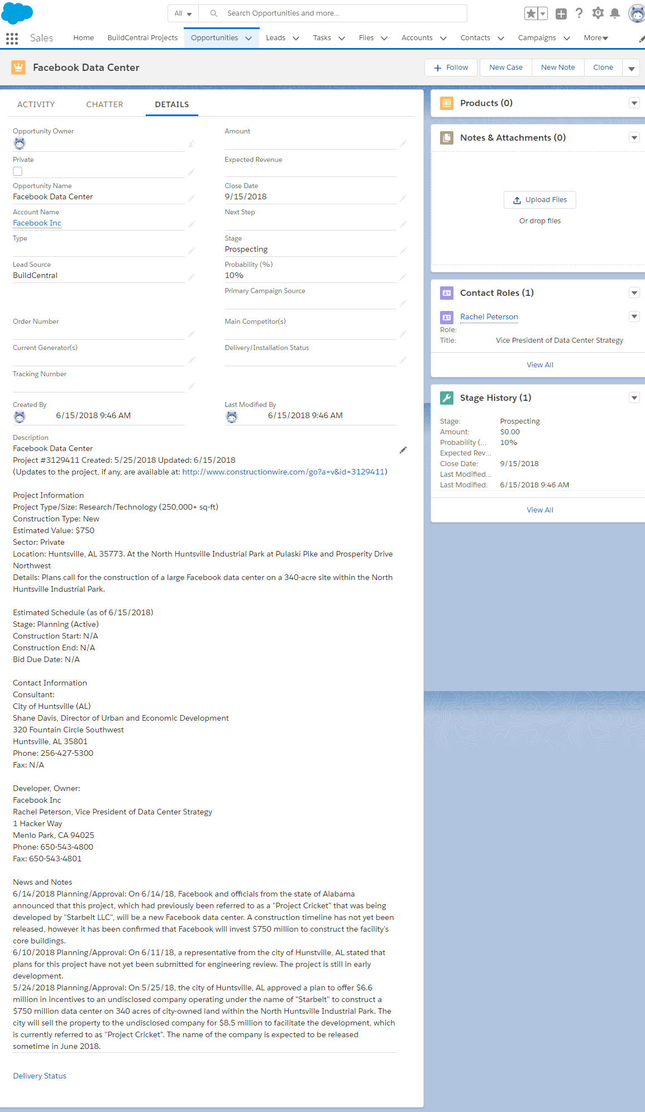Edit the Account Name pencil icon
The height and width of the screenshot is (1112, 645).
click(192, 224)
